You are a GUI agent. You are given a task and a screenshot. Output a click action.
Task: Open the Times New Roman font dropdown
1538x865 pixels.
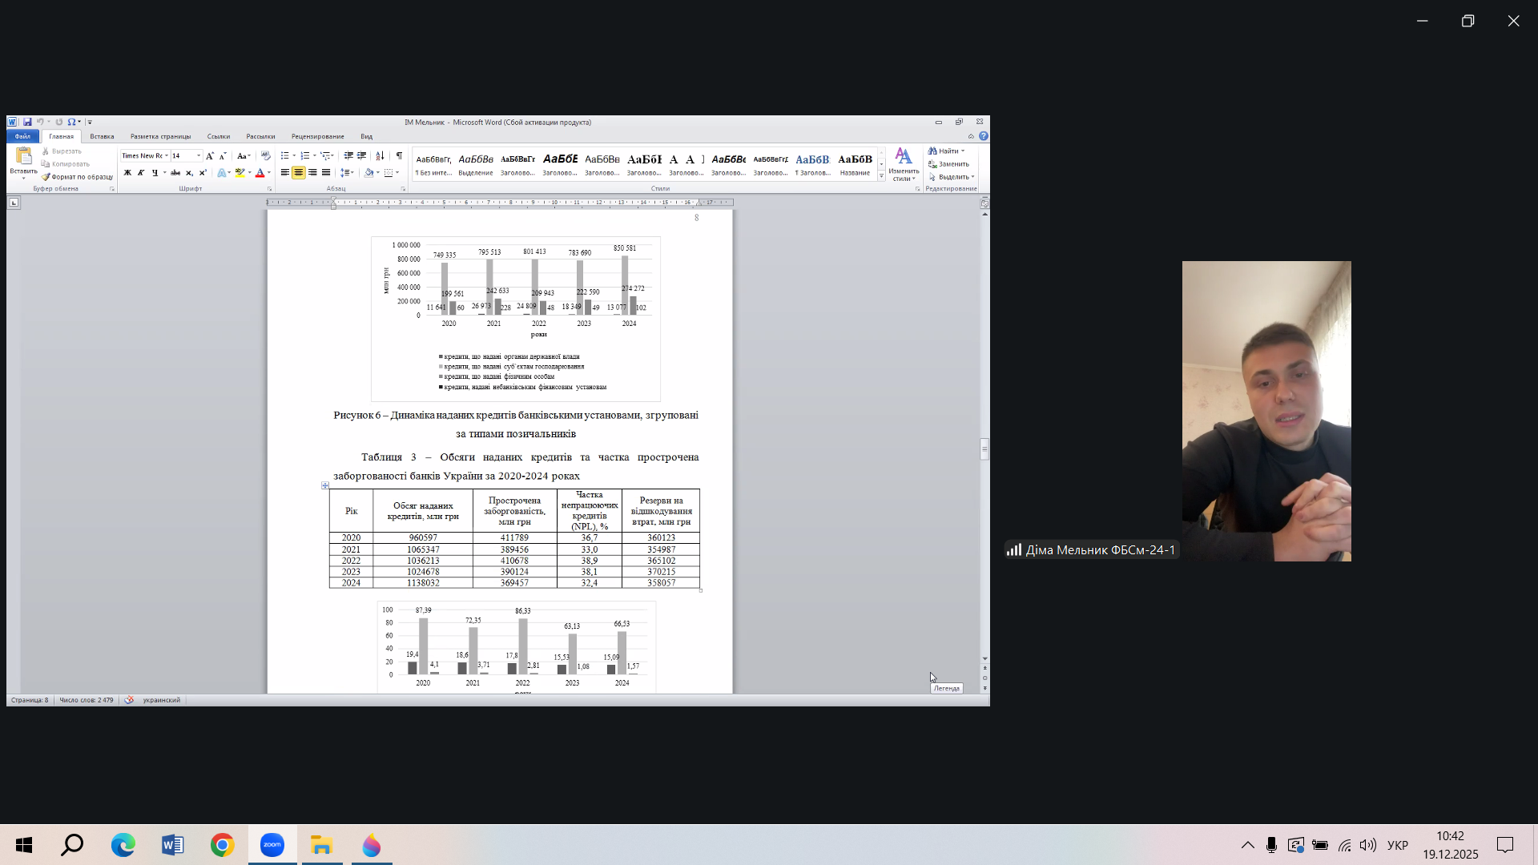[x=167, y=156]
